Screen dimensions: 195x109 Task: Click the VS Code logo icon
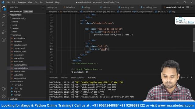(3, 2)
